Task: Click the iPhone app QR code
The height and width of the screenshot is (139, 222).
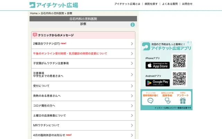Action: [x=179, y=61]
